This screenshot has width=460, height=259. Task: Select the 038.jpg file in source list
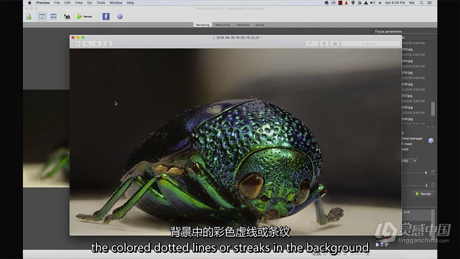click(407, 107)
